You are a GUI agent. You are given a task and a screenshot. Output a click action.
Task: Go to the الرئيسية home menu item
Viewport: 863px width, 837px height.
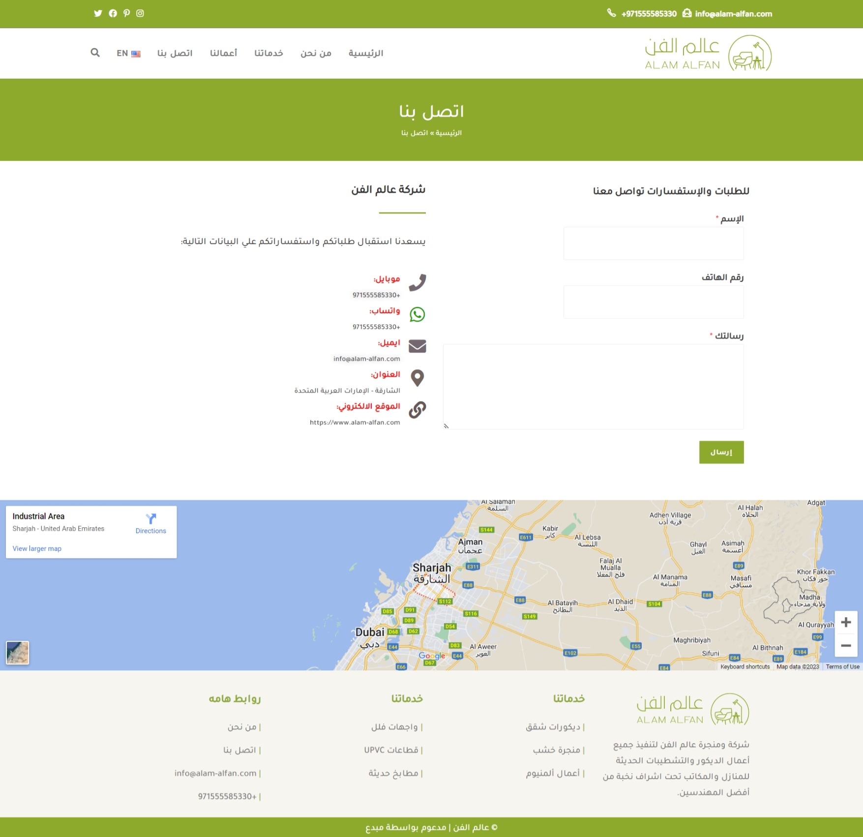pyautogui.click(x=365, y=53)
